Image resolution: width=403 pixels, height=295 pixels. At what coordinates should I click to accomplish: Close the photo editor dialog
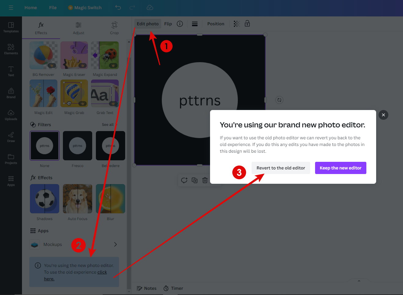pos(383,115)
